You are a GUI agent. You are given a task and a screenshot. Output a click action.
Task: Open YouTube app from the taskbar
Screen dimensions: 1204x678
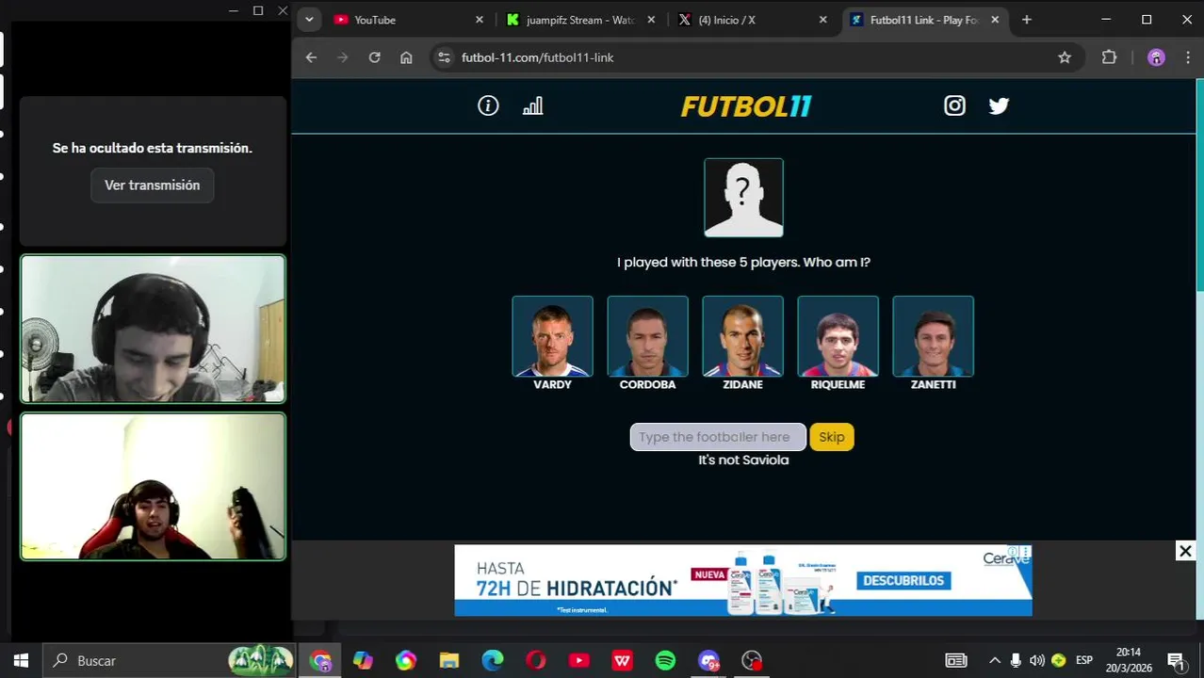pyautogui.click(x=579, y=661)
